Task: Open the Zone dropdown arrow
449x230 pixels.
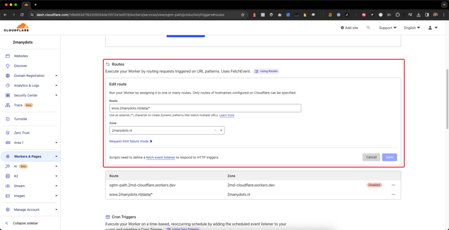Action: pyautogui.click(x=221, y=130)
